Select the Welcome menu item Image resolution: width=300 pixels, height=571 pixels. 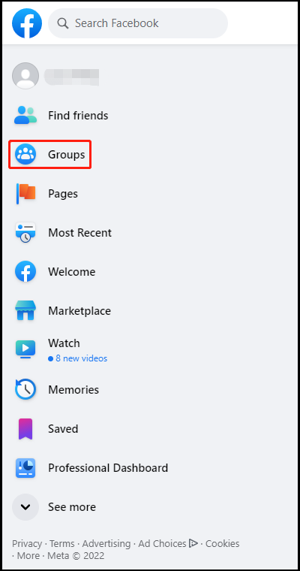[x=72, y=272]
